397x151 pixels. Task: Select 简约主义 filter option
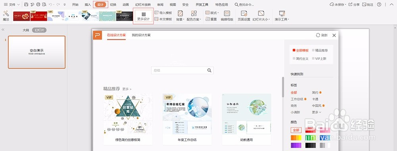[x=301, y=59]
